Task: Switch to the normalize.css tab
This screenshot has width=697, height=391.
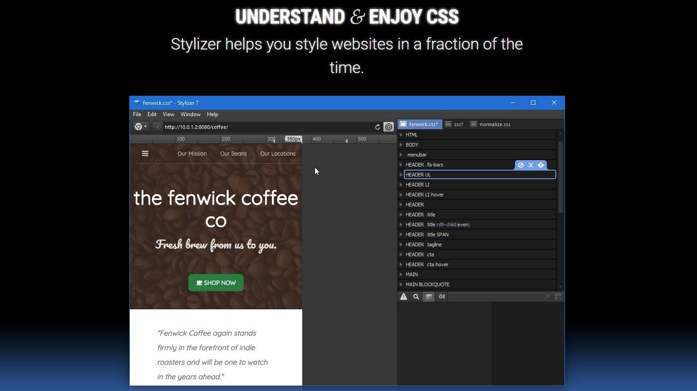Action: coord(490,124)
